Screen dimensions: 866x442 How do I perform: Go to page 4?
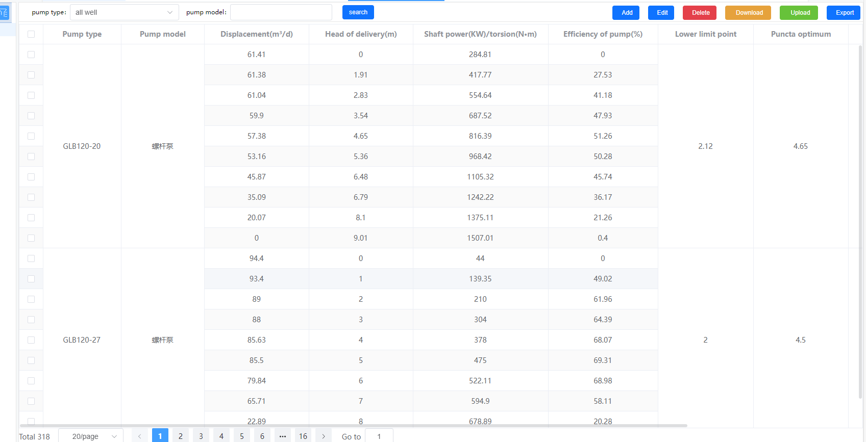click(221, 436)
